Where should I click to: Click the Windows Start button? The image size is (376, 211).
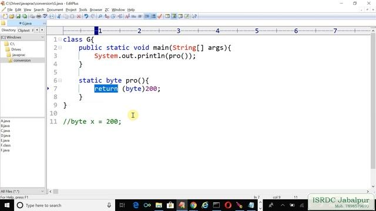tap(6, 205)
